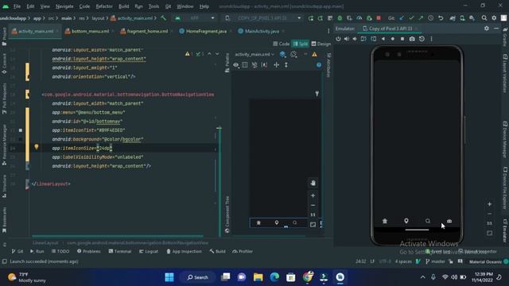The width and height of the screenshot is (509, 286).
Task: Open activity_main.xml dropdown in design toolbar
Action: point(254,55)
